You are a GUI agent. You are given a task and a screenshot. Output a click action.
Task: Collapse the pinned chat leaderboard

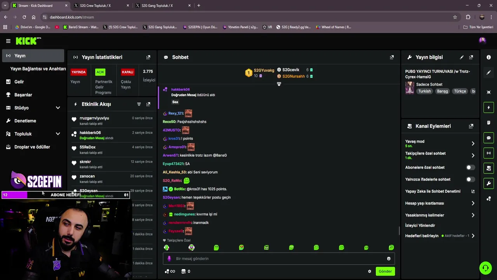(x=279, y=84)
